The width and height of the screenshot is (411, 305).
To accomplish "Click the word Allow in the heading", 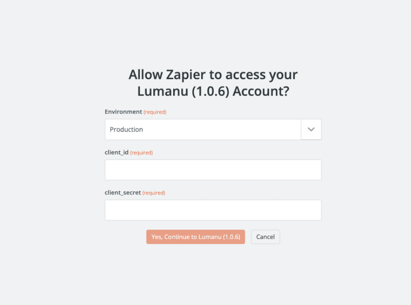I will click(x=145, y=75).
